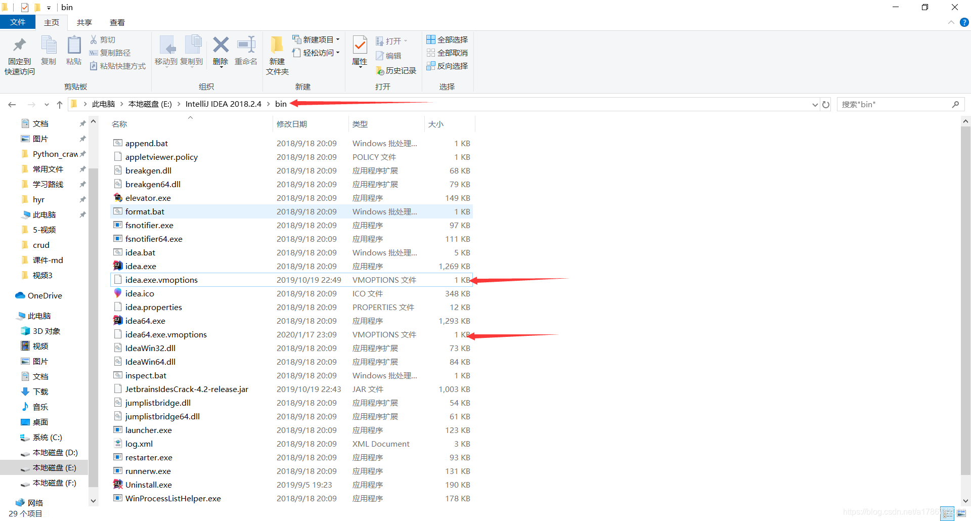
Task: Click Select All in ribbon
Action: (x=447, y=39)
